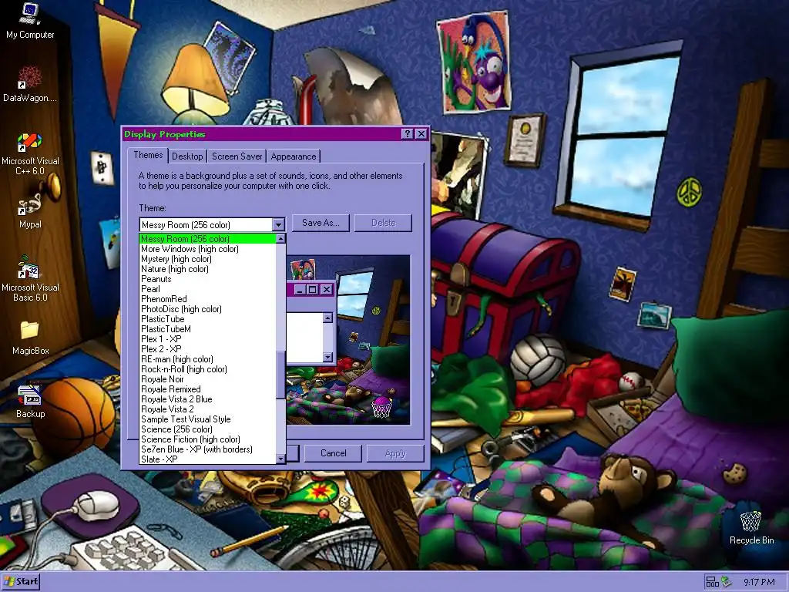Select RE-man (high color) theme
789x592 pixels.
click(x=208, y=359)
